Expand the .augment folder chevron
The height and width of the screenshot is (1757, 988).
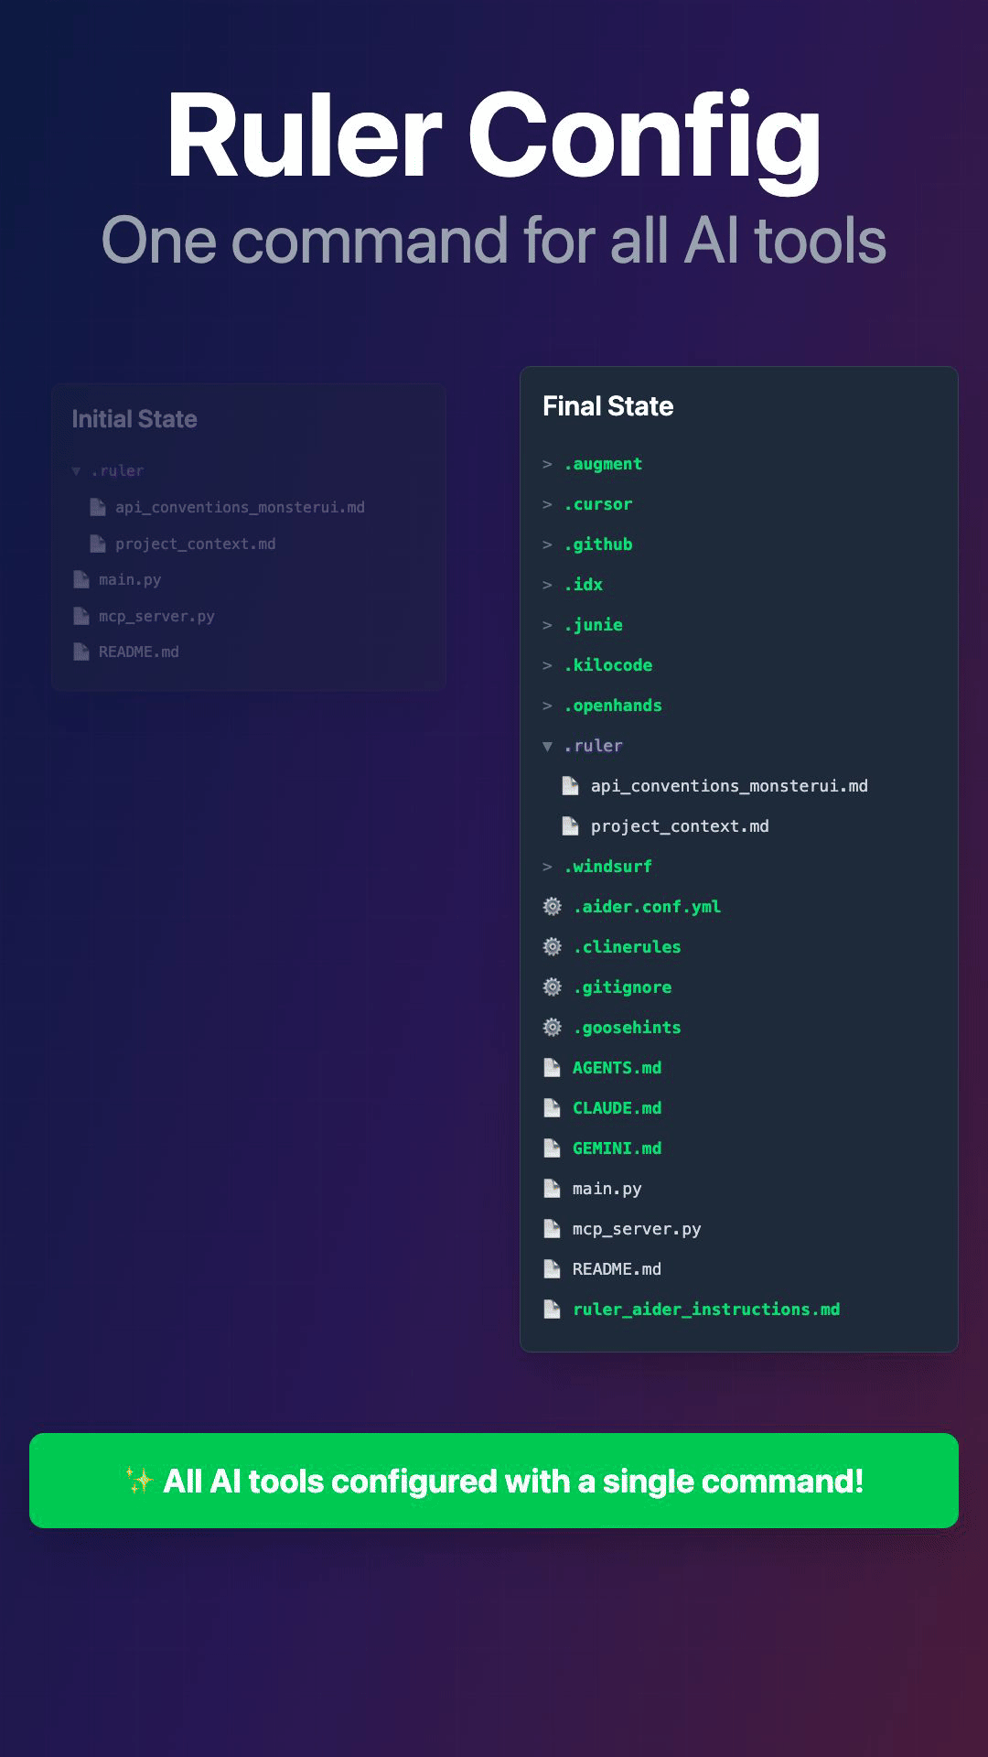click(547, 465)
